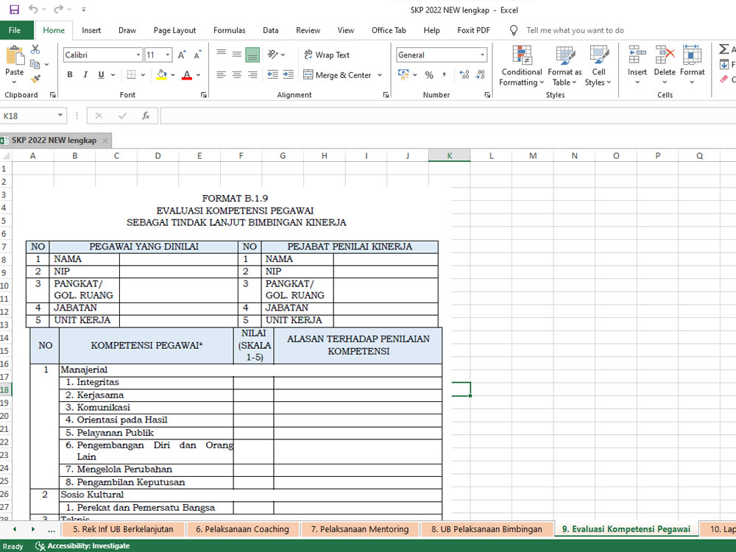Screen dimensions: 736x552
Task: Click the Paste clipboard icon
Action: pyautogui.click(x=15, y=56)
